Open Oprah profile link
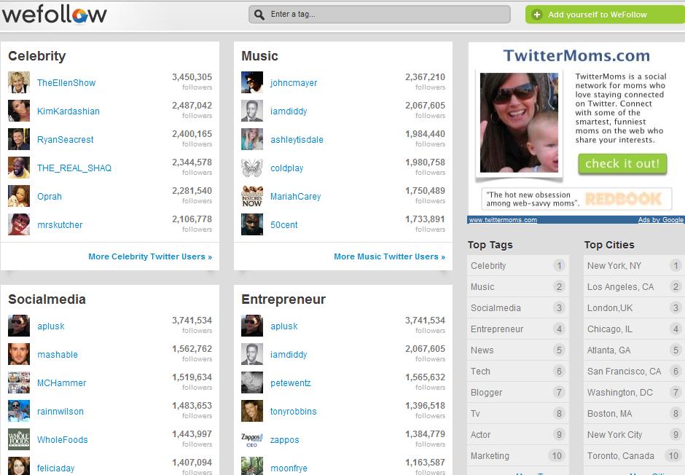This screenshot has width=685, height=475. (50, 197)
